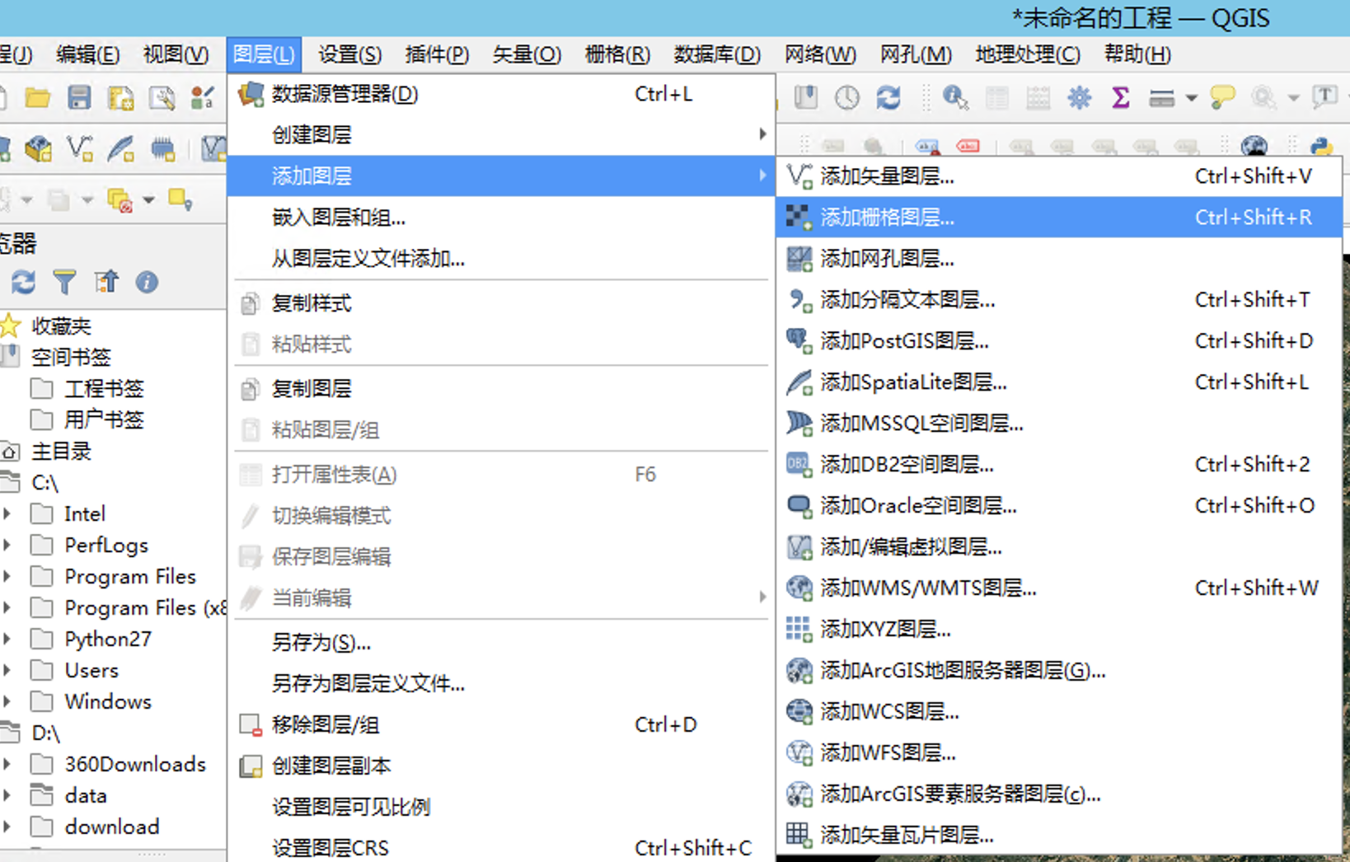Select 添加栅格图层 from the submenu

coord(887,218)
